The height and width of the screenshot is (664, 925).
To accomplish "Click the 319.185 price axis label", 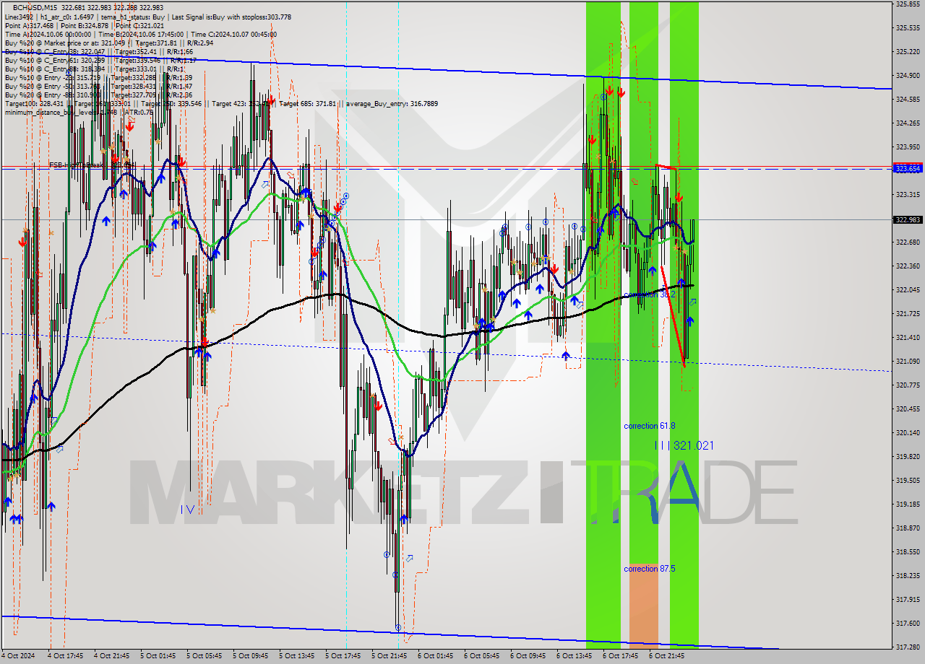I will pyautogui.click(x=908, y=504).
